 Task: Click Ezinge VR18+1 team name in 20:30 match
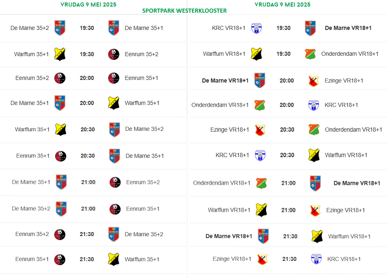[229, 130]
